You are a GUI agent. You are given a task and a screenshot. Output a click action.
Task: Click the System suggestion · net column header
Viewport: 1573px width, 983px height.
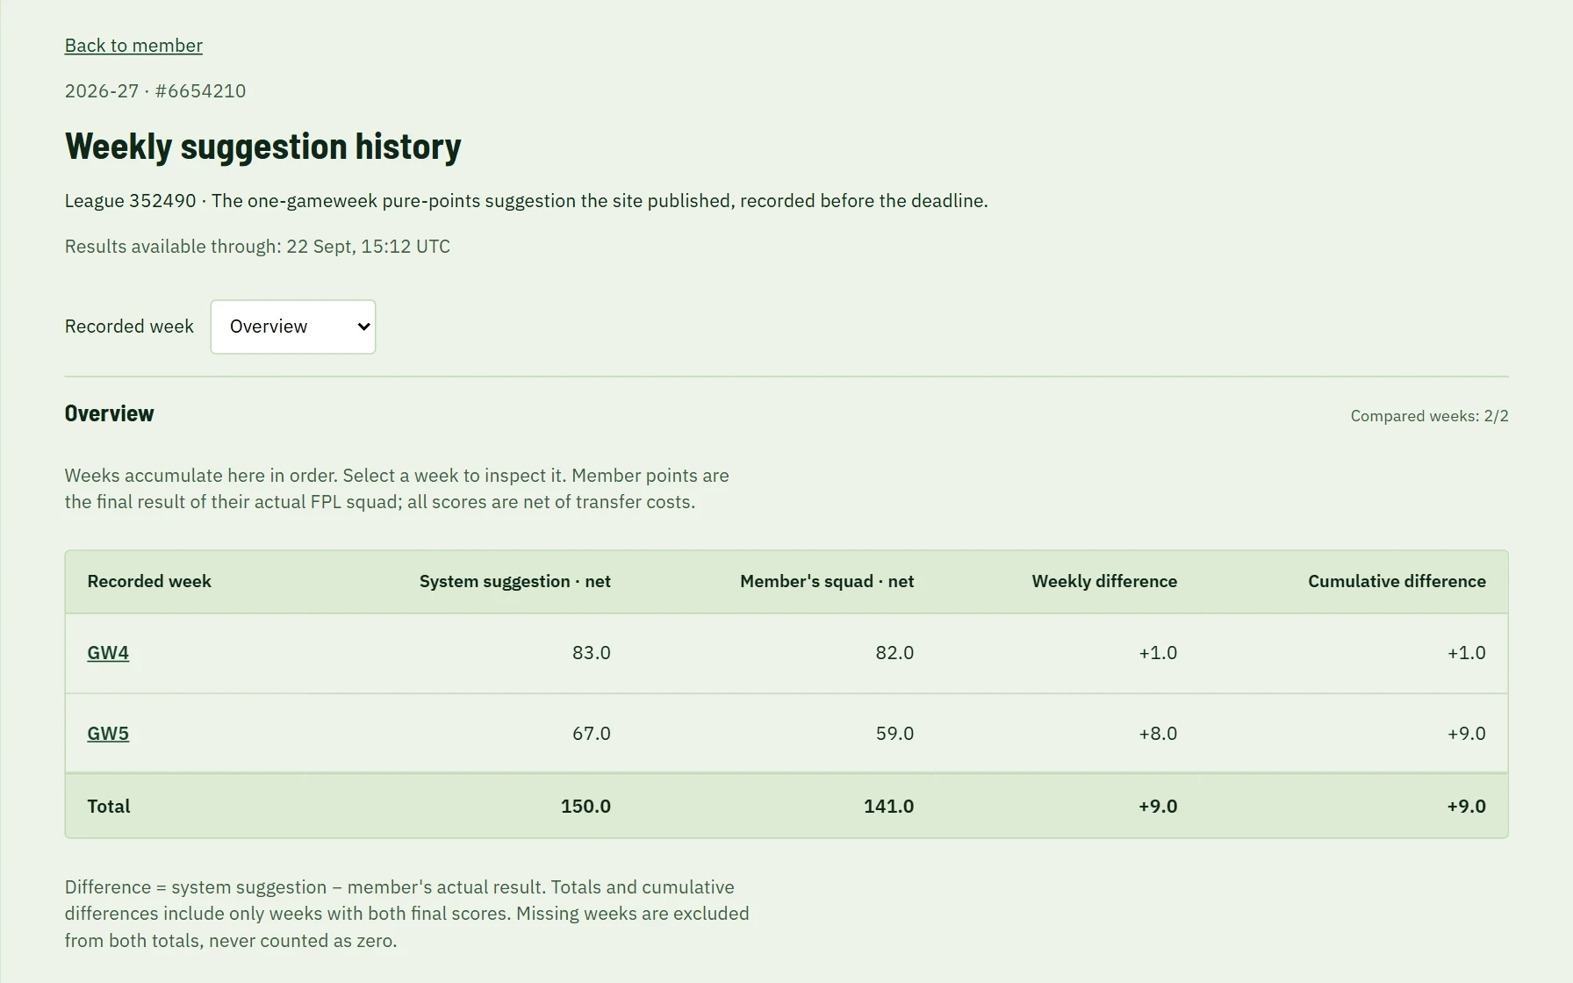[x=515, y=581]
